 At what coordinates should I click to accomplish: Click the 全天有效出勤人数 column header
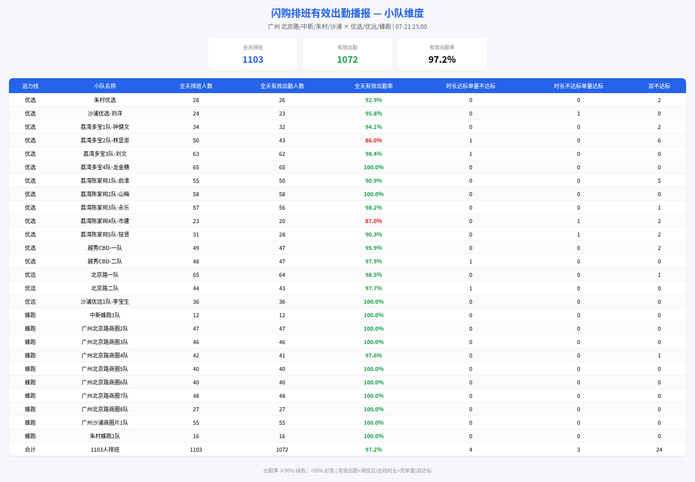click(x=282, y=86)
